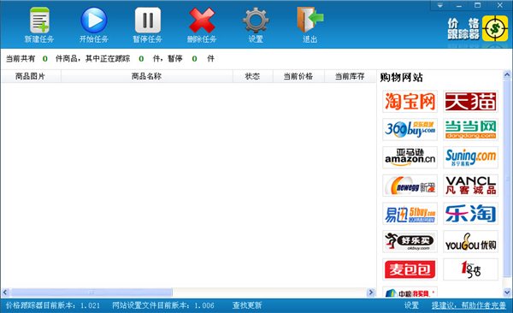
Task: Click the site list scroll up arrow
Action: pos(507,74)
